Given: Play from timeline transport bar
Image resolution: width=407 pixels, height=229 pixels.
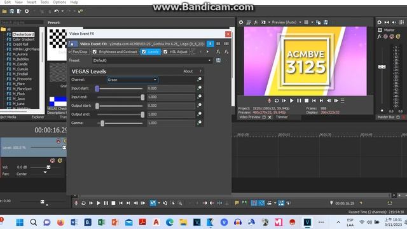Looking at the screenshot, I should pyautogui.click(x=99, y=203).
